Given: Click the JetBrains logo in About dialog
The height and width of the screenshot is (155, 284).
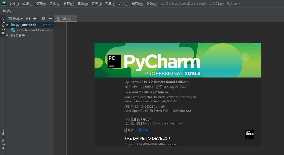Looking at the screenshot, I should [x=250, y=135].
